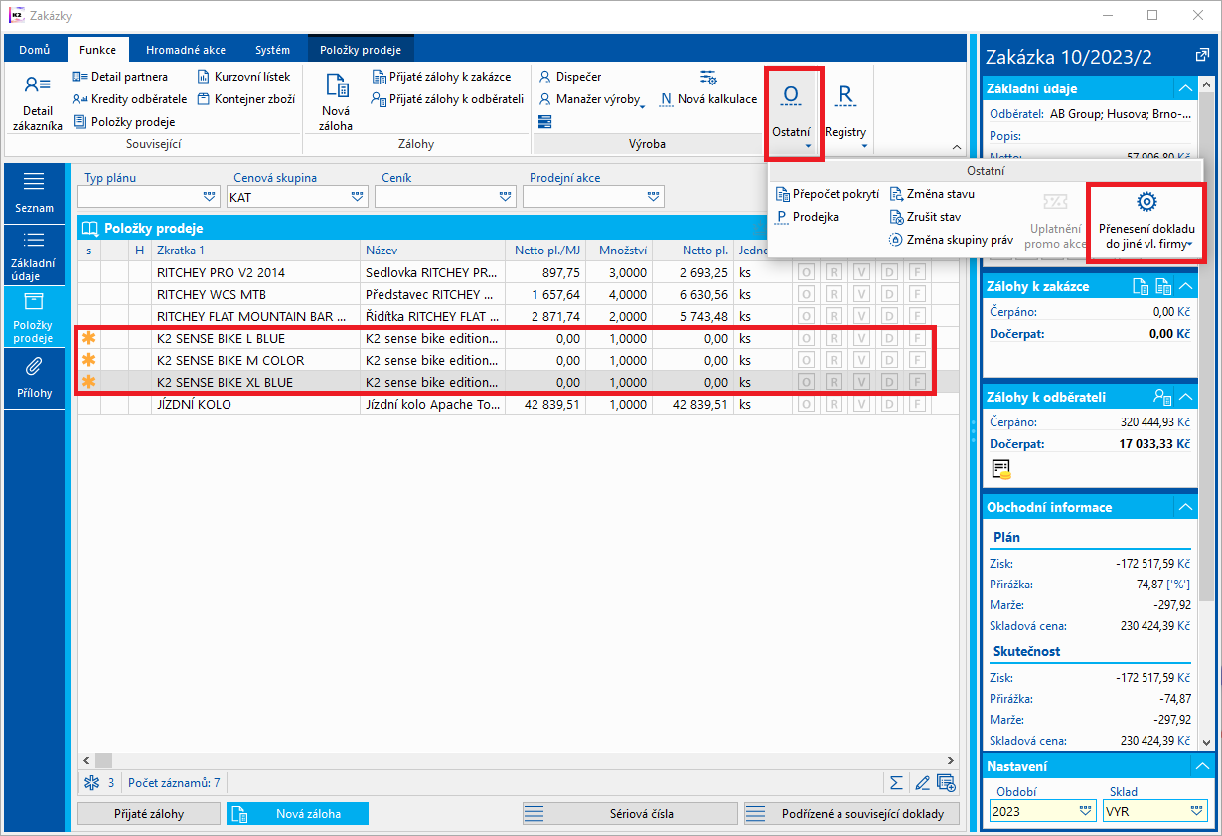This screenshot has height=836, width=1222.
Task: Expand the Ostatní ribbon menu
Action: (792, 114)
